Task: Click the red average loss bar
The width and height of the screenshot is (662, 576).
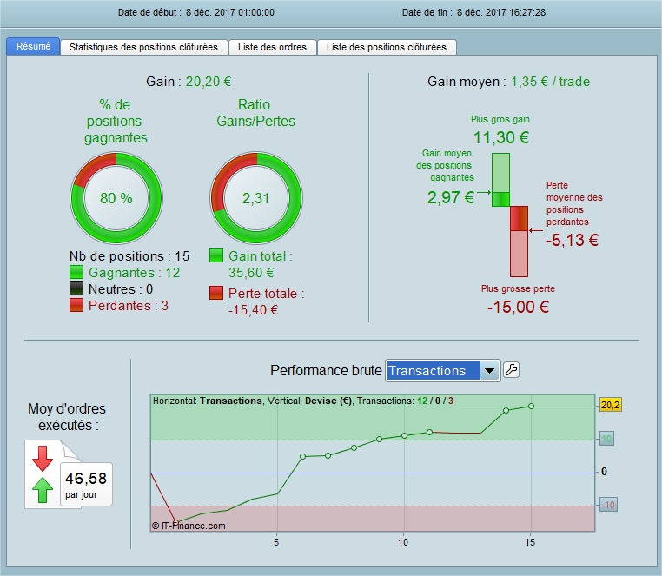Action: pyautogui.click(x=519, y=218)
